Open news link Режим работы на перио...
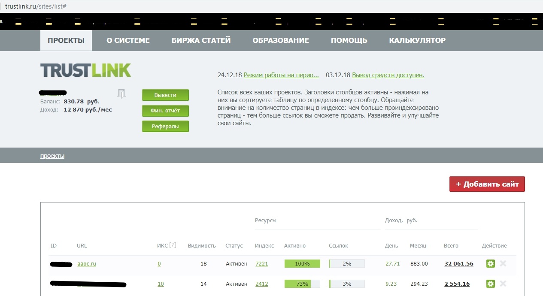This screenshot has height=296, width=543. click(x=281, y=75)
